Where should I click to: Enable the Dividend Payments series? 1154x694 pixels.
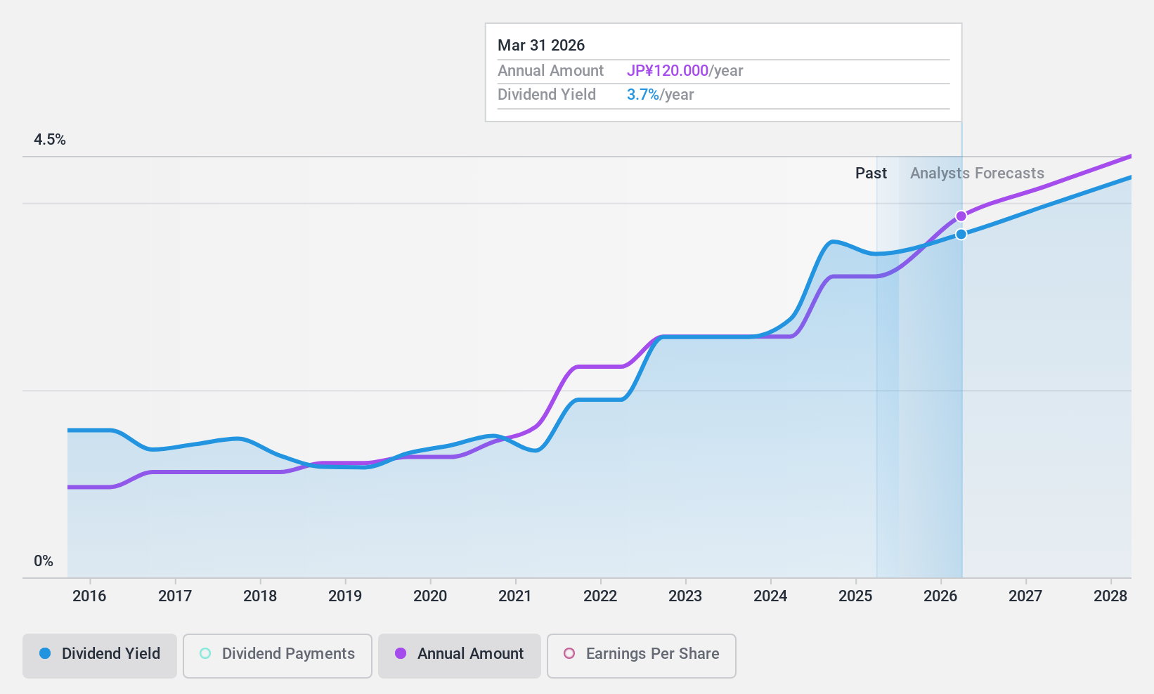(277, 655)
